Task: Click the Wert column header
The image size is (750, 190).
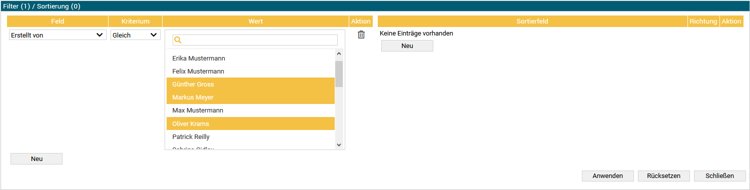Action: (256, 21)
